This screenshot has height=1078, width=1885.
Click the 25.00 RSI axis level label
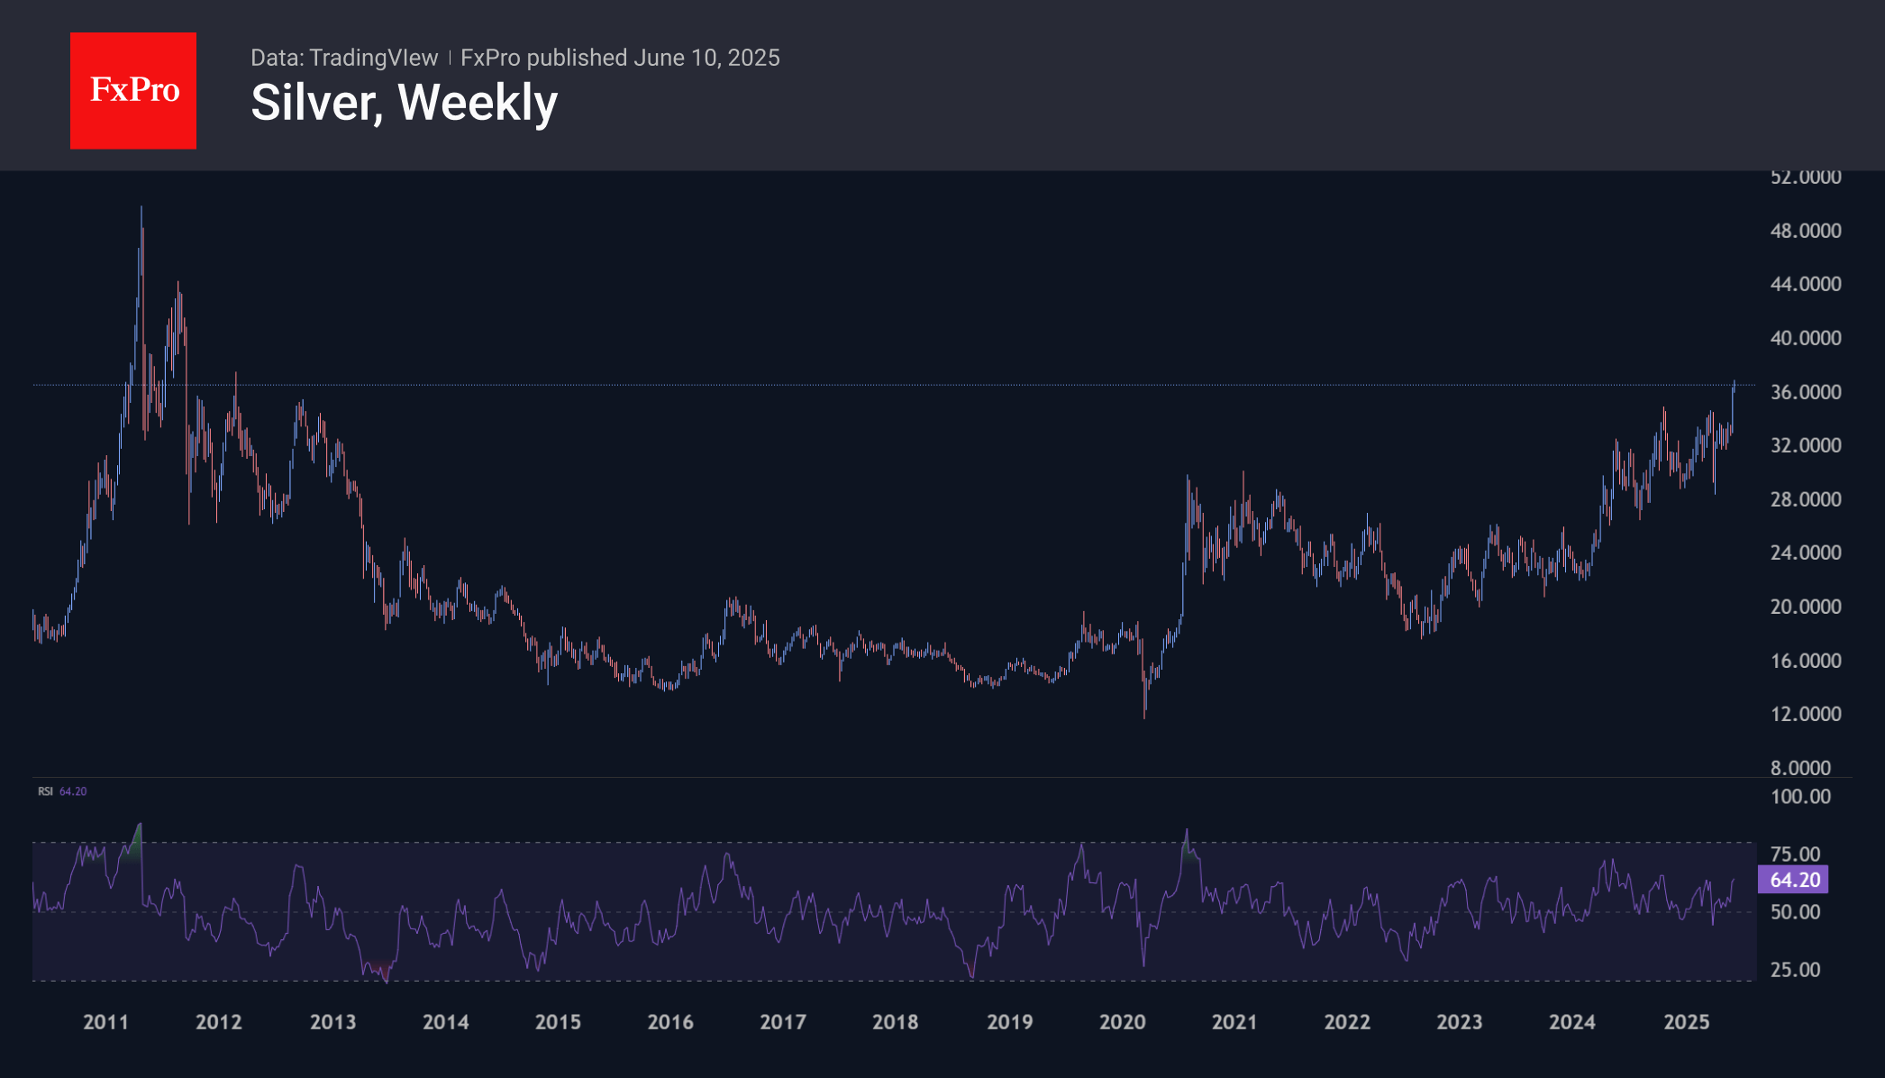coord(1795,970)
